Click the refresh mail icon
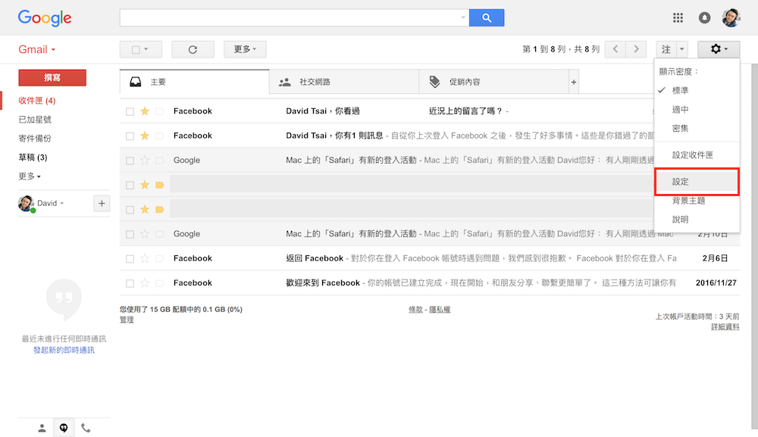This screenshot has width=758, height=437. pos(193,49)
